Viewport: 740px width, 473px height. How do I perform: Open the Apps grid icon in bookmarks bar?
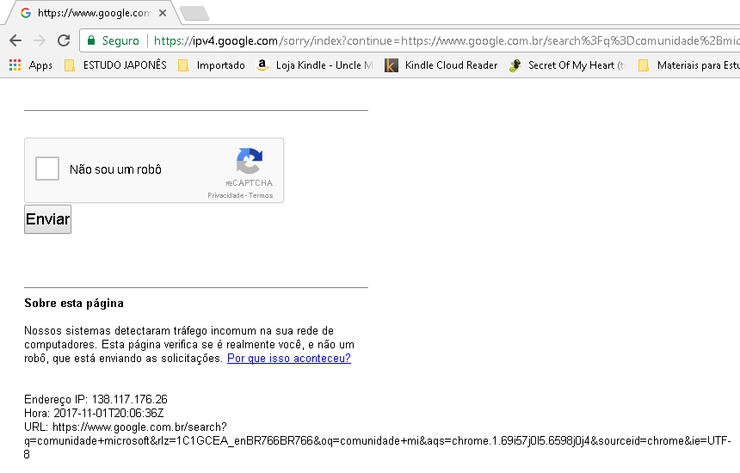coord(15,65)
